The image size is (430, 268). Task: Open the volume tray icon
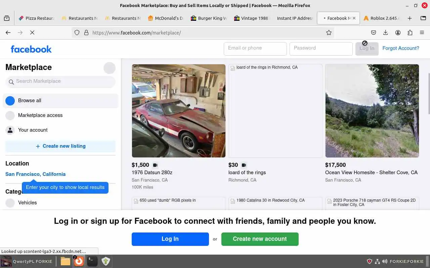(385, 261)
